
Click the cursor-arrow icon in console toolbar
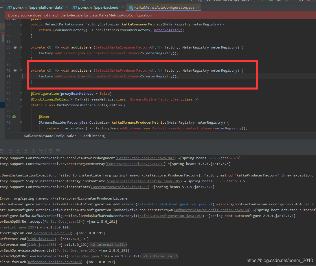coord(41,151)
